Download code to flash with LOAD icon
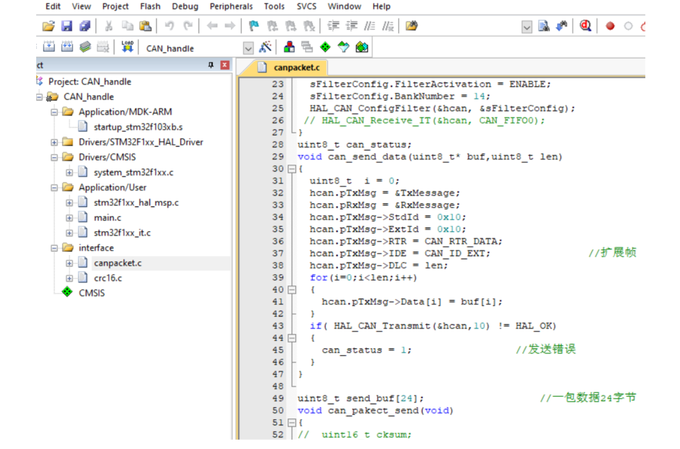The image size is (680, 449). pos(127,47)
